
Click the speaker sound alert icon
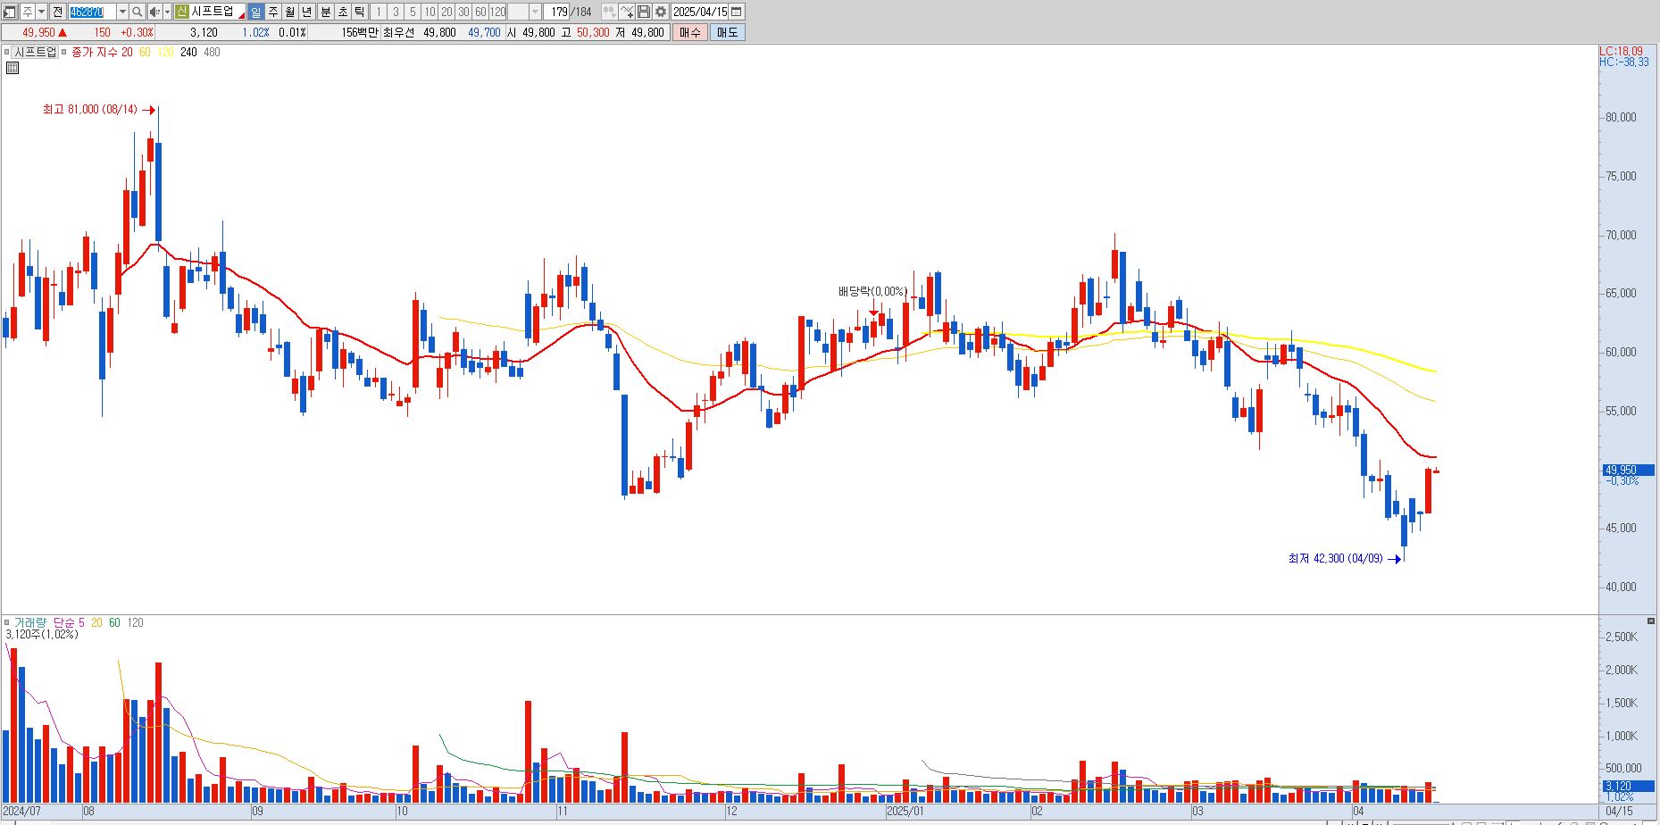(x=154, y=12)
